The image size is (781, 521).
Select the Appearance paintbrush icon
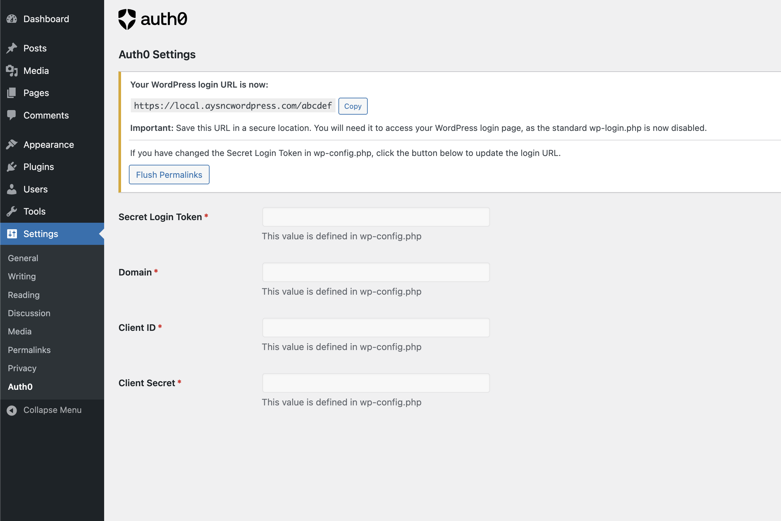pyautogui.click(x=12, y=144)
